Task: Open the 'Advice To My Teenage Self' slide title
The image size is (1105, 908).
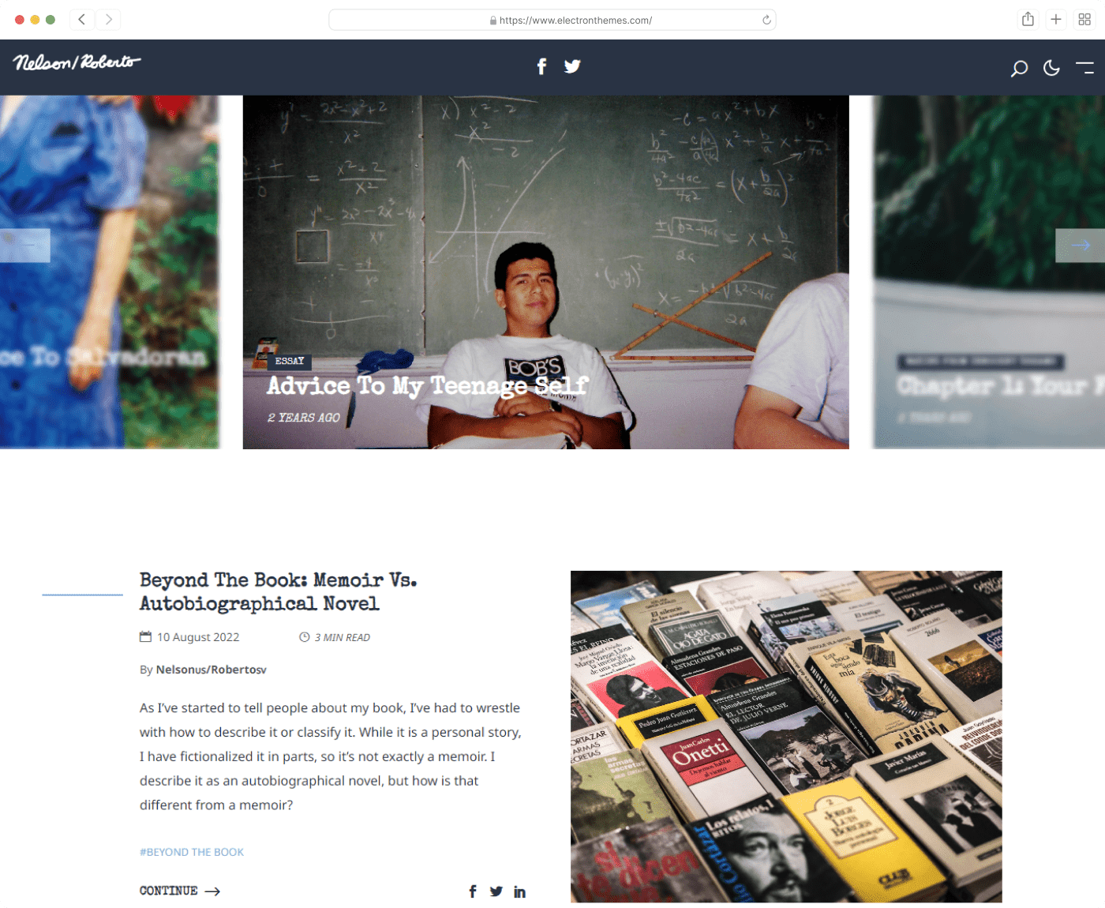Action: pyautogui.click(x=427, y=385)
